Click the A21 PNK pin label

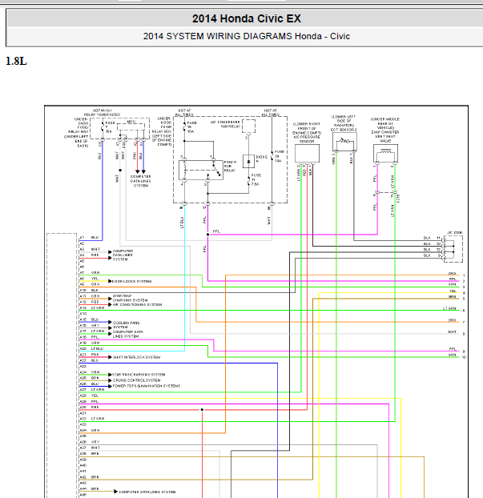pos(89,355)
